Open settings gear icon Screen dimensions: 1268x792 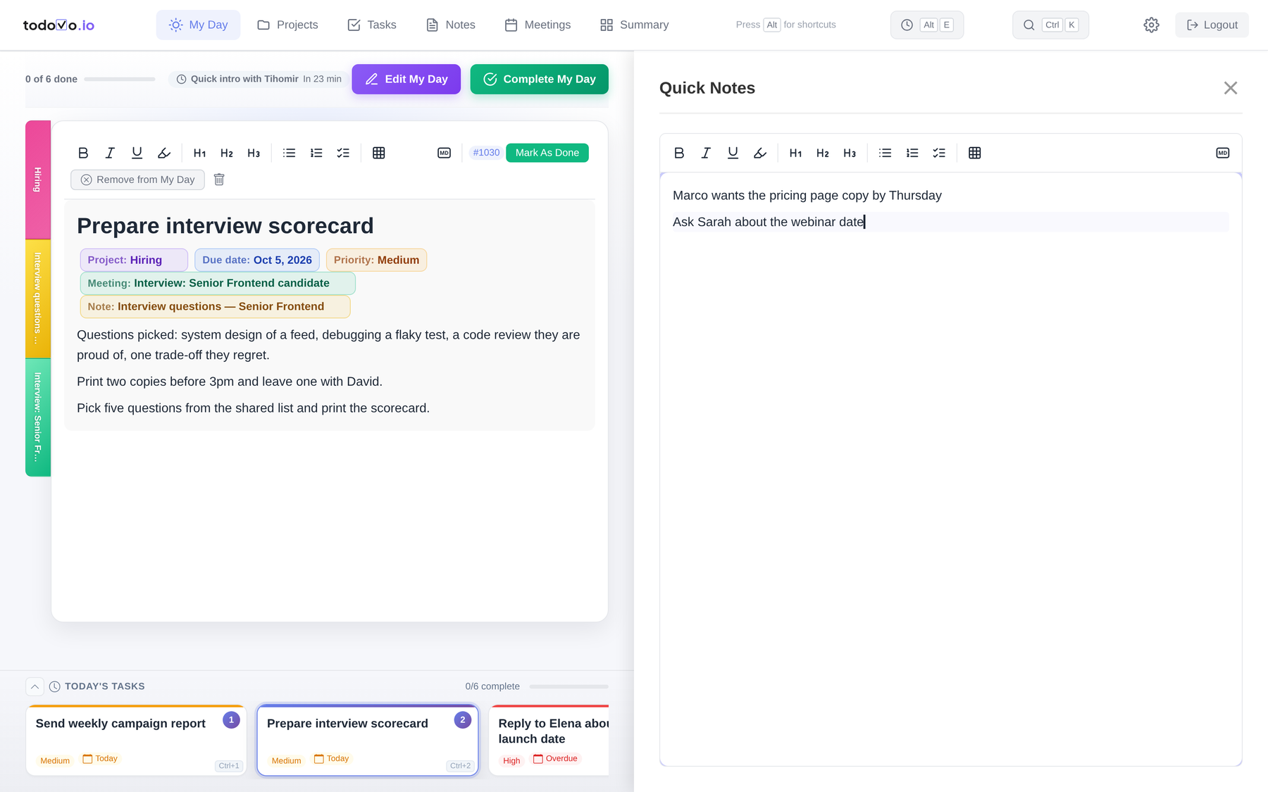click(x=1151, y=25)
